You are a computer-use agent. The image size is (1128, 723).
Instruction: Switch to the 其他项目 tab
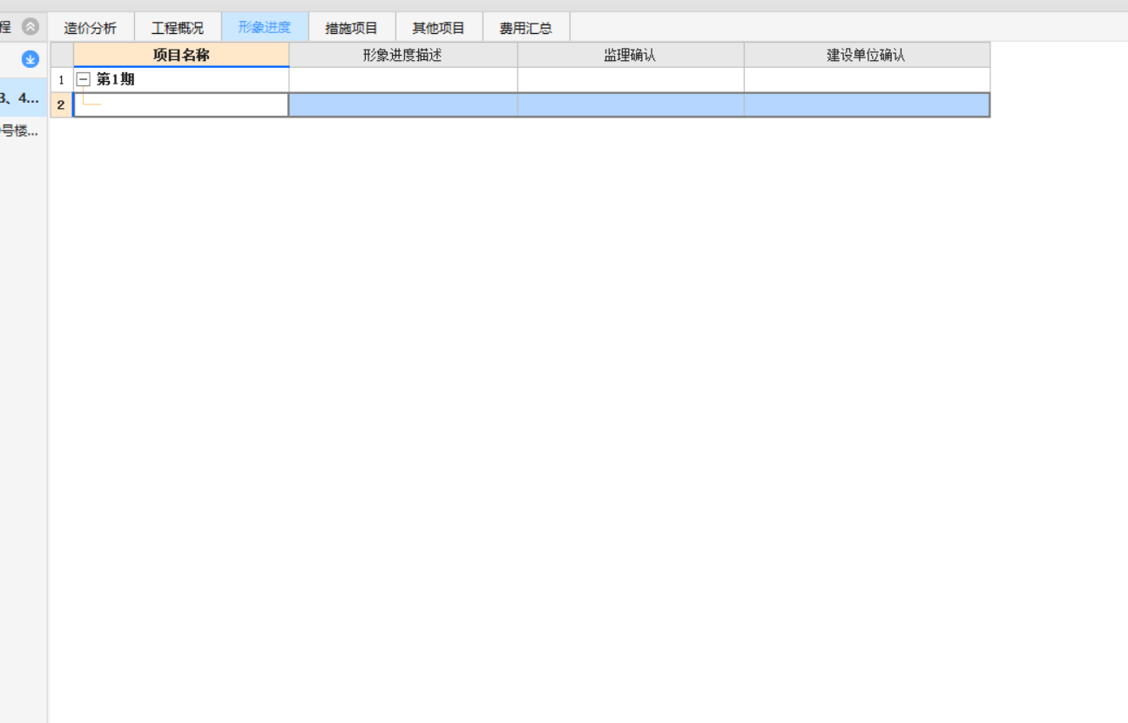pyautogui.click(x=439, y=28)
